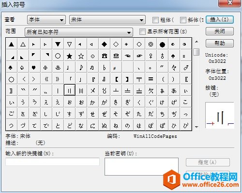The width and height of the screenshot is (242, 193).
Task: Click the WinAllCodePages encoding text
Action: click(x=155, y=136)
